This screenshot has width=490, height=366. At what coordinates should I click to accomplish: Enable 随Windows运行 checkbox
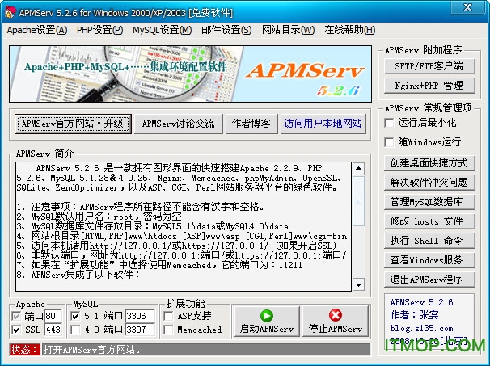pyautogui.click(x=389, y=142)
